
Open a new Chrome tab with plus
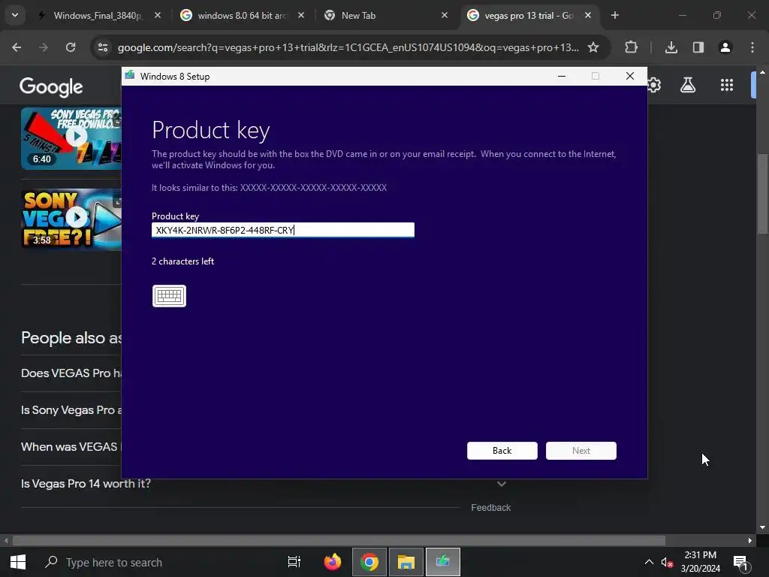(x=615, y=16)
